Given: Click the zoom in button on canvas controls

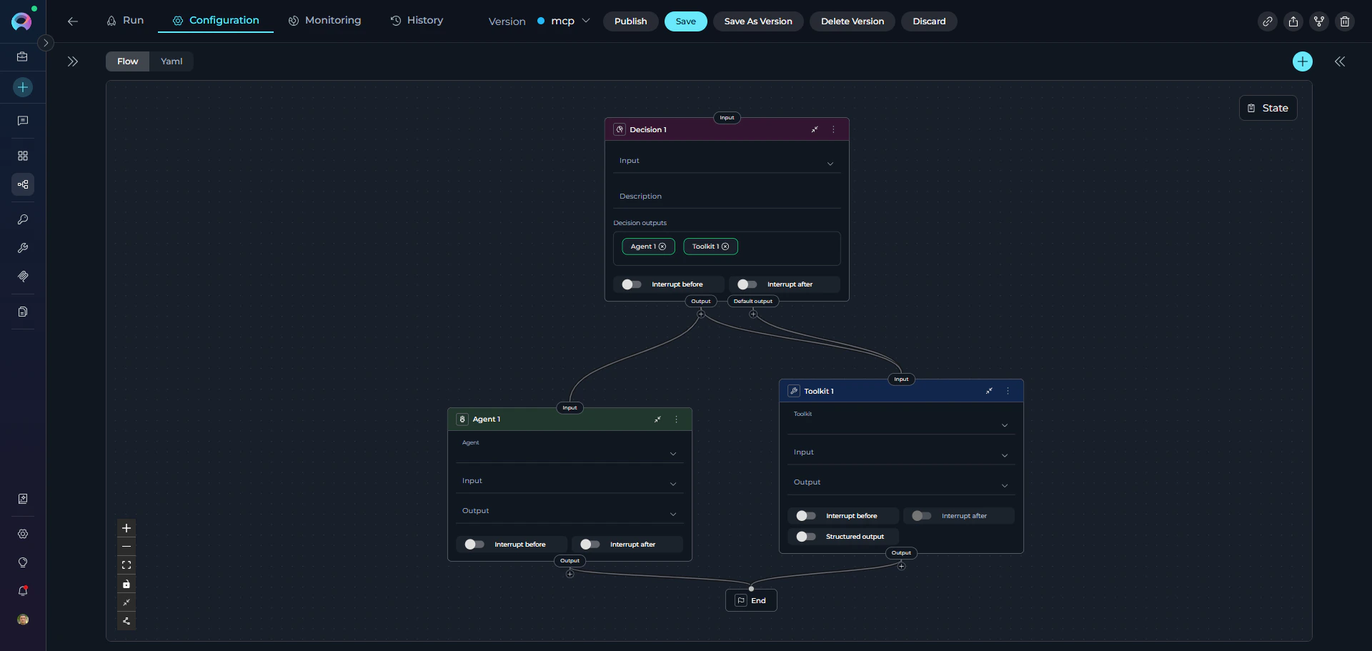Looking at the screenshot, I should tap(126, 528).
